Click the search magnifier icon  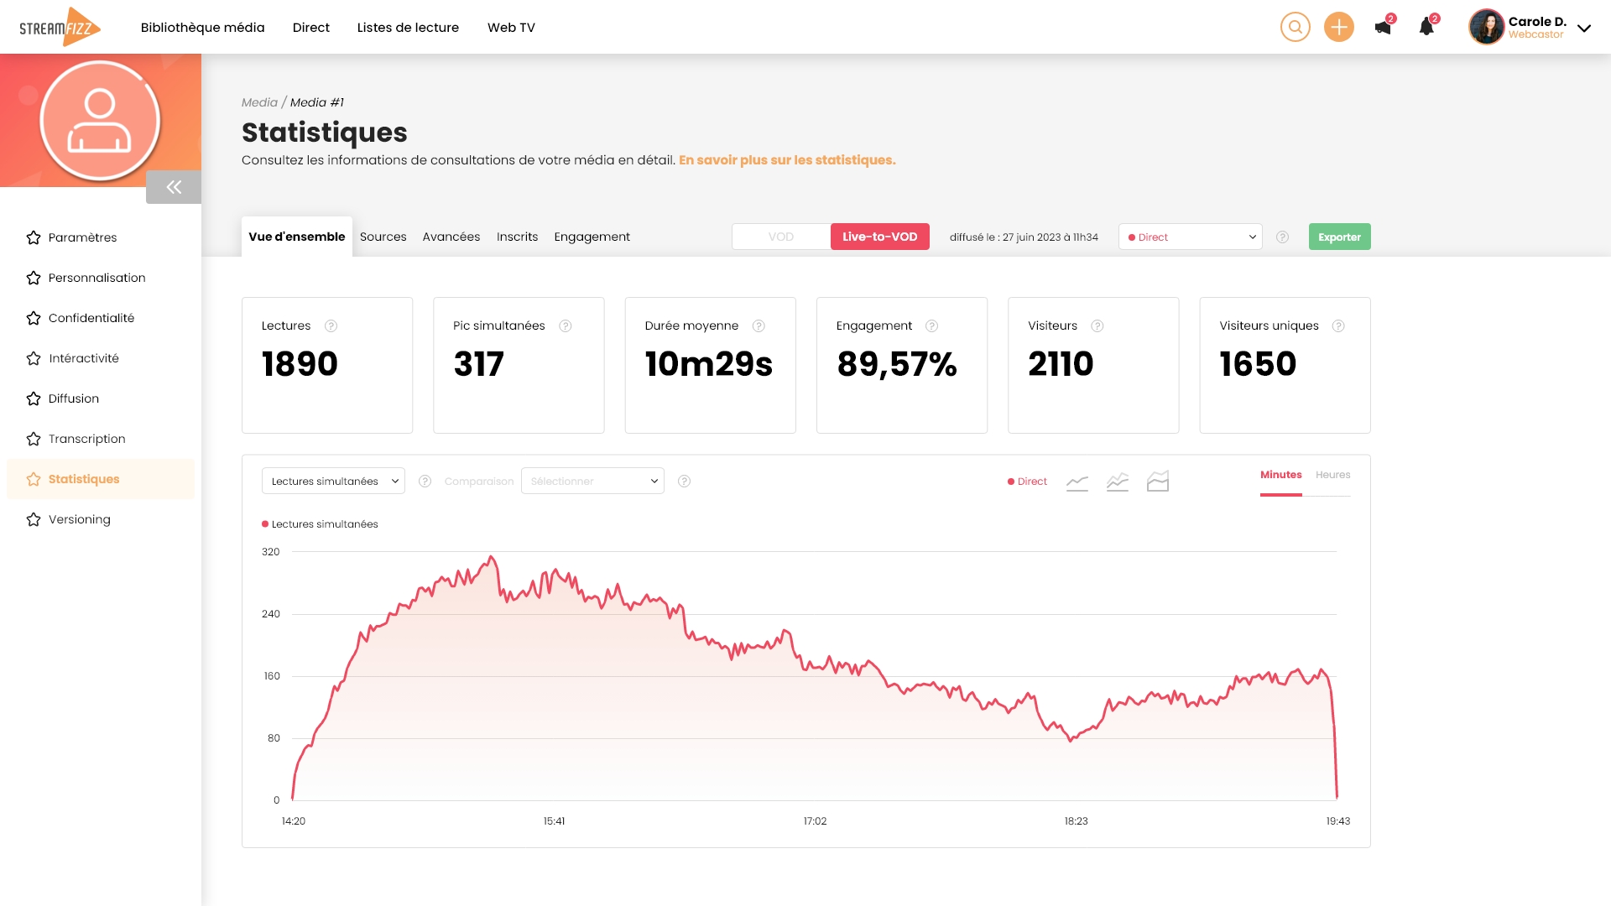tap(1295, 27)
